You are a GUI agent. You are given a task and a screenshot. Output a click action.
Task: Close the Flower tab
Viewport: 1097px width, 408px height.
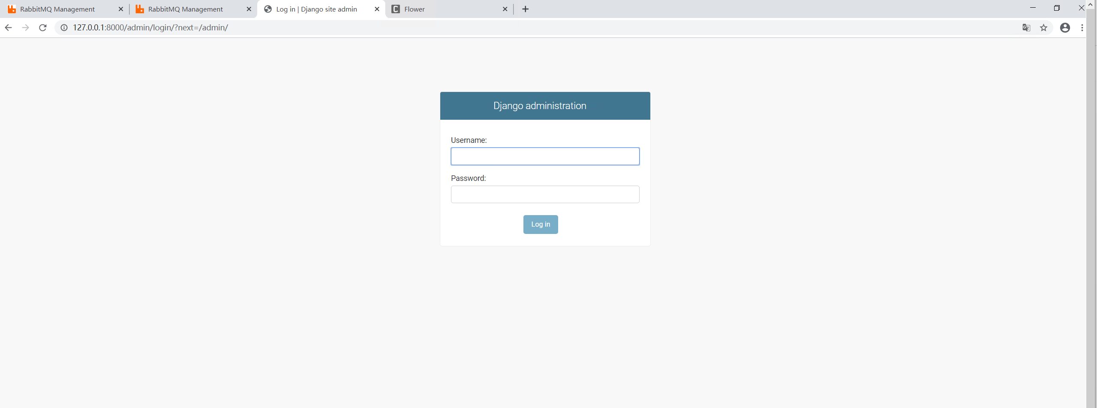(x=505, y=9)
